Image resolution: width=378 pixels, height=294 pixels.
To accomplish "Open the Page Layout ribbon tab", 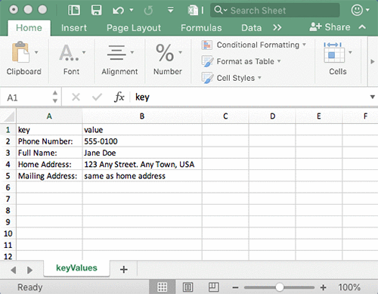I will point(134,28).
